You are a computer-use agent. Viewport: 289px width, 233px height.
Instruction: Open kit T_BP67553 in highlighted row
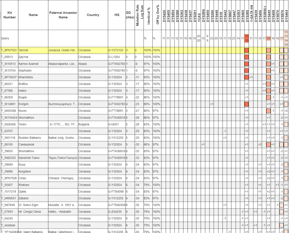[x=9, y=50]
